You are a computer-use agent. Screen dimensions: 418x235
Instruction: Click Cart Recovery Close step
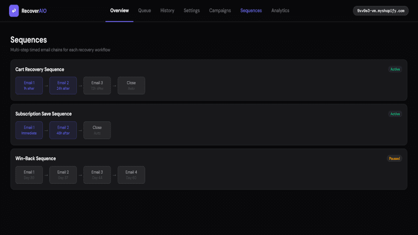point(131,86)
